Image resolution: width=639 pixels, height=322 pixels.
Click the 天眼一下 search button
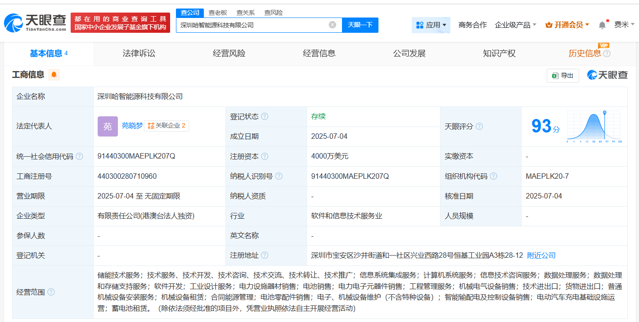360,25
